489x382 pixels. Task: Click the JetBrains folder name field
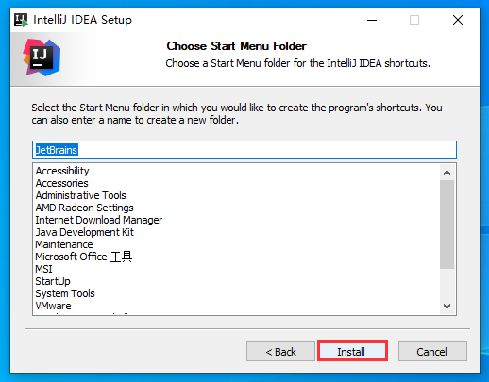[244, 150]
